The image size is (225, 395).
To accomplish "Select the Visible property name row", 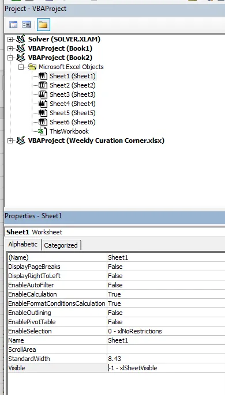I will point(57,368).
